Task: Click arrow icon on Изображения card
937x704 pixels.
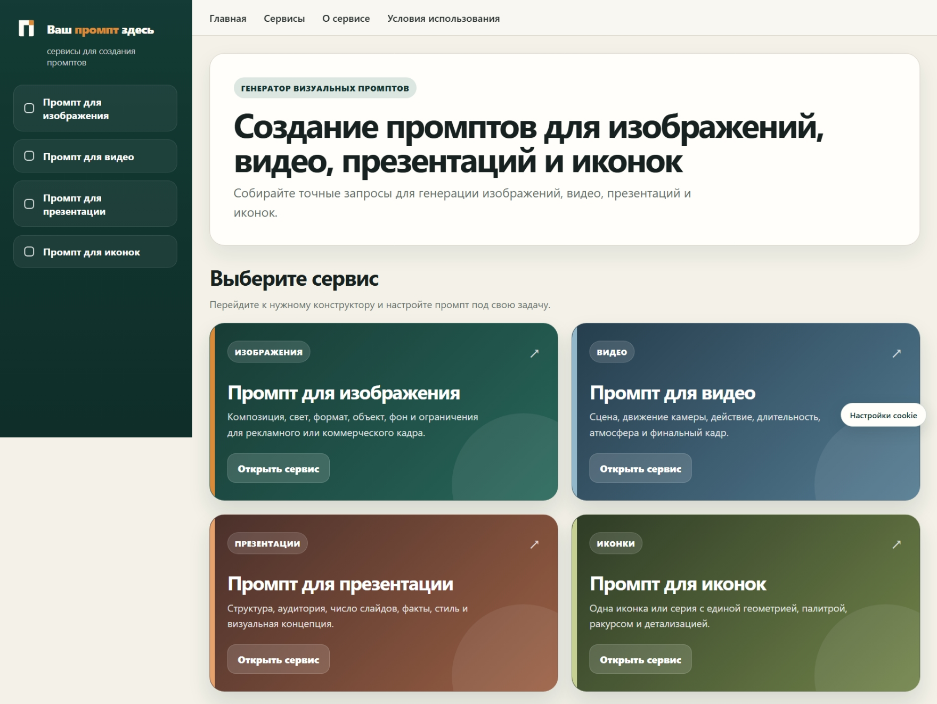Action: point(534,353)
